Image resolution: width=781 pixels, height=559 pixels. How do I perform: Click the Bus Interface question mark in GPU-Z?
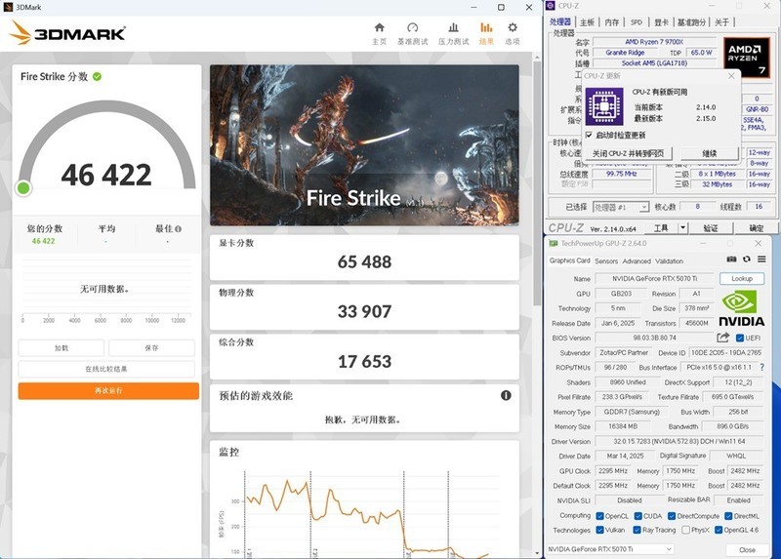click(762, 368)
